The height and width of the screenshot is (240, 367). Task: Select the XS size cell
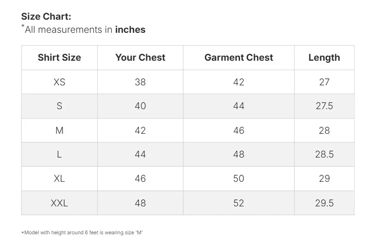(x=59, y=82)
